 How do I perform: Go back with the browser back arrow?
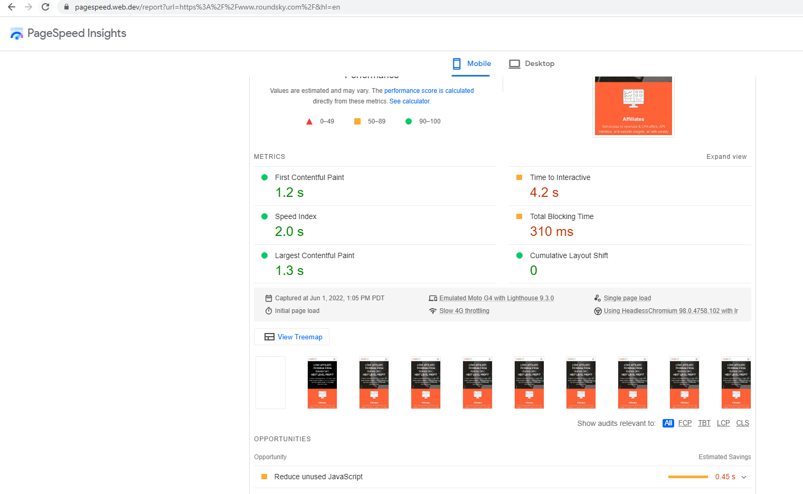12,7
